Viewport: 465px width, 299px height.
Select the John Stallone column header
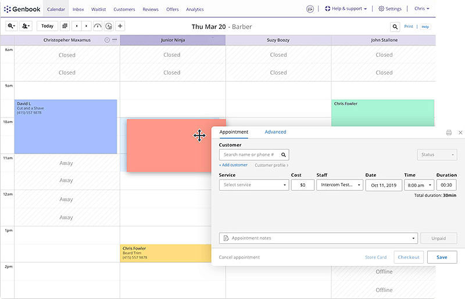384,40
